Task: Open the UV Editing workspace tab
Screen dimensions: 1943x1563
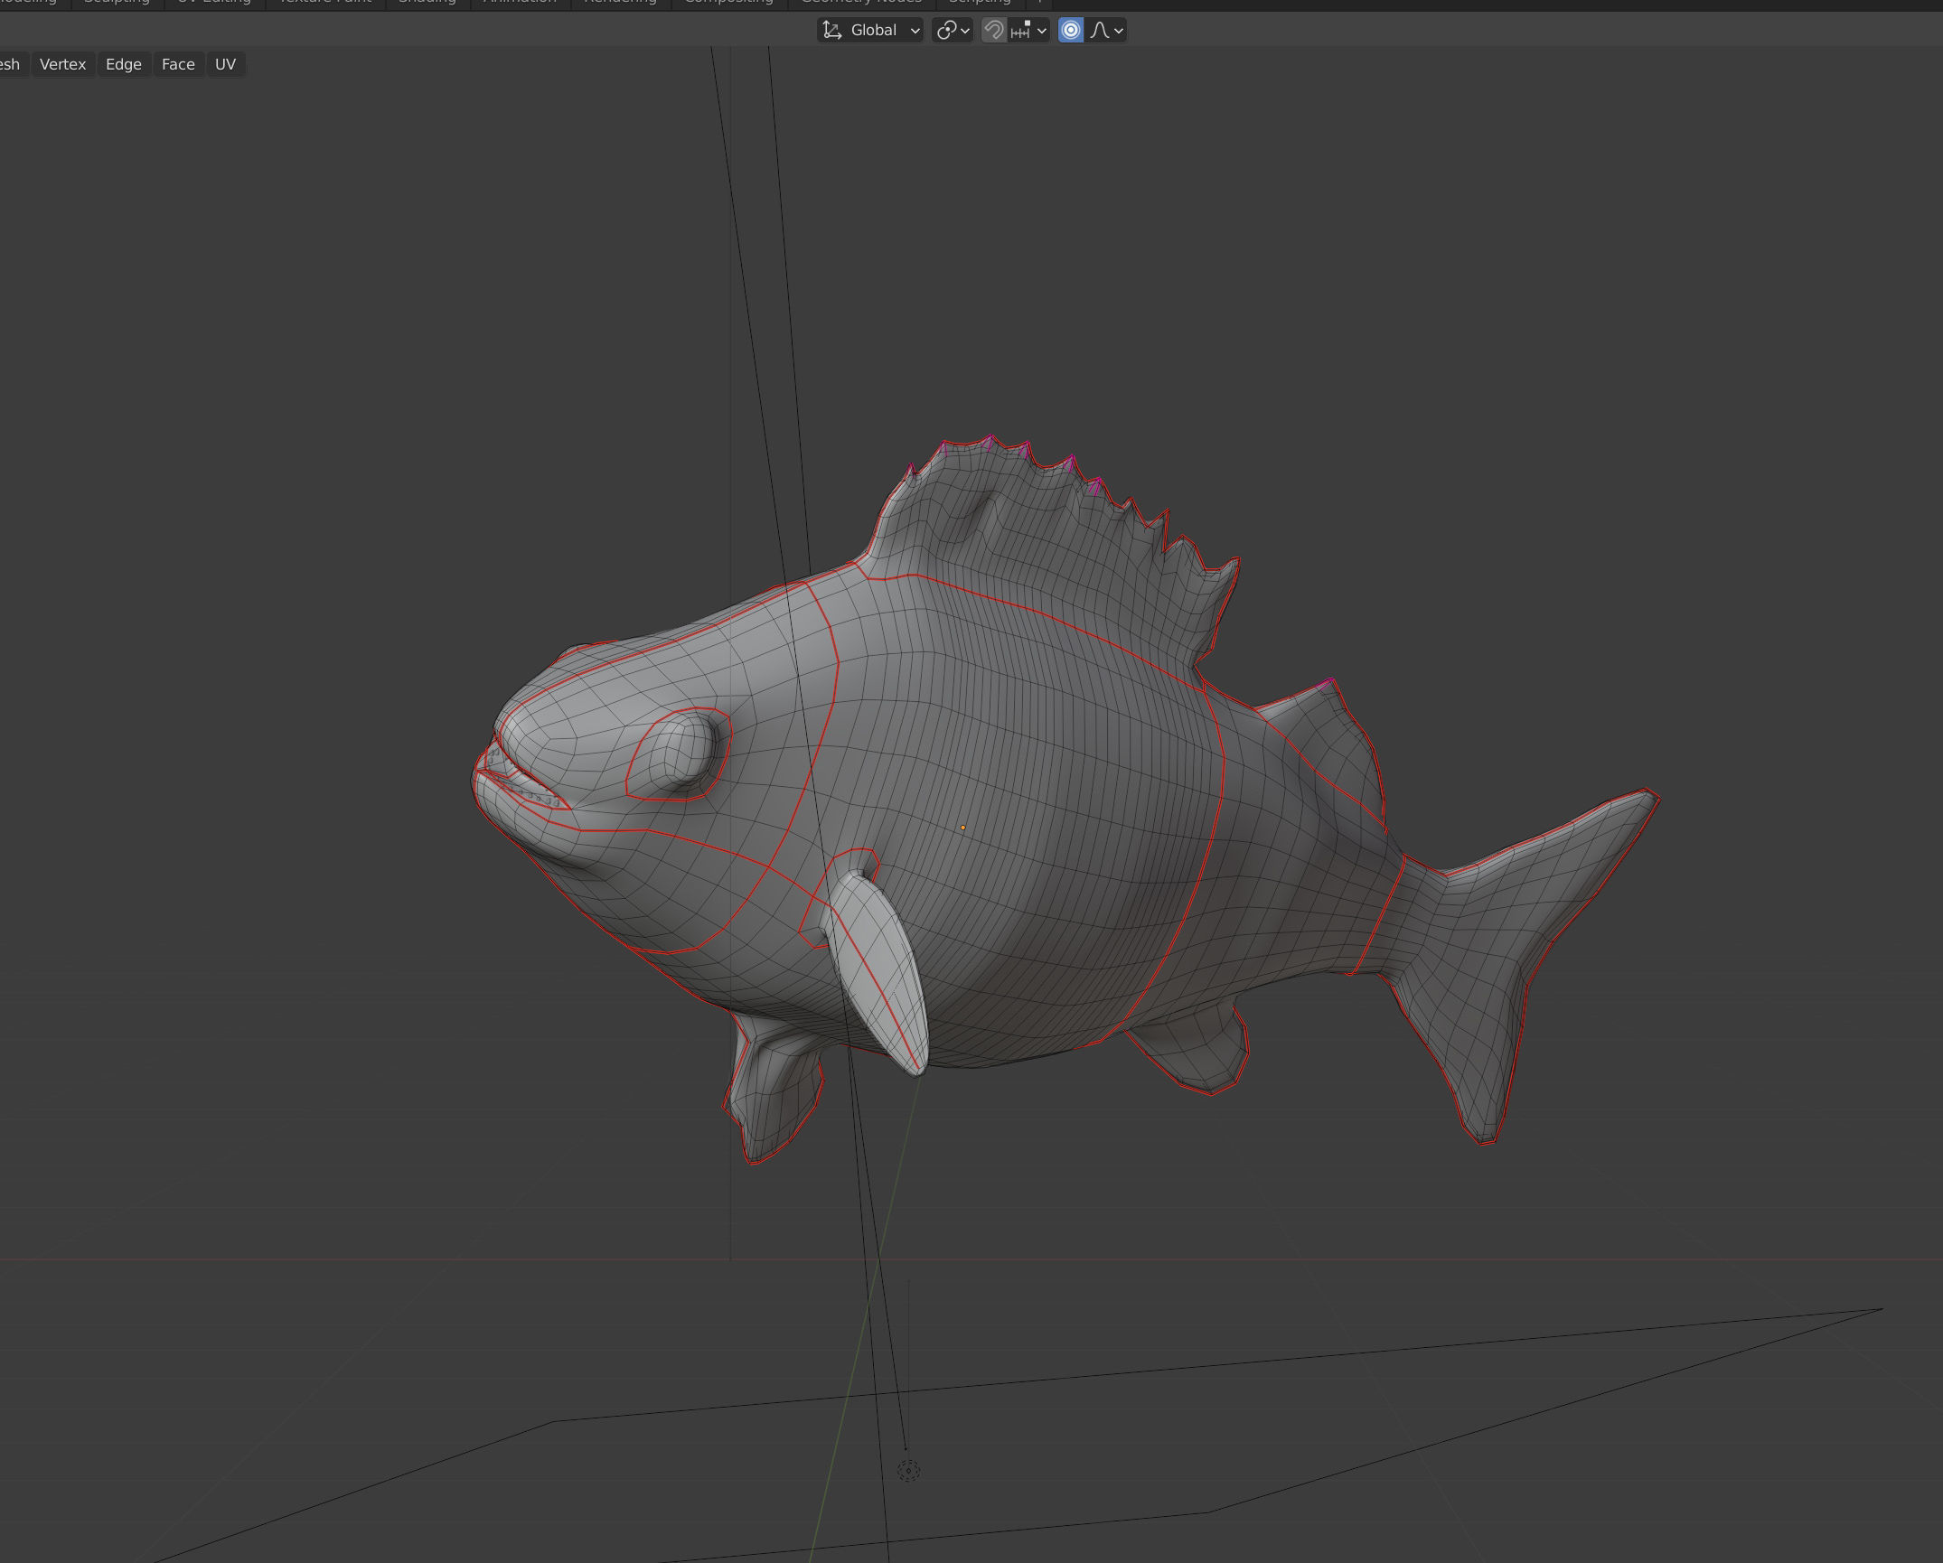Action: (214, 3)
